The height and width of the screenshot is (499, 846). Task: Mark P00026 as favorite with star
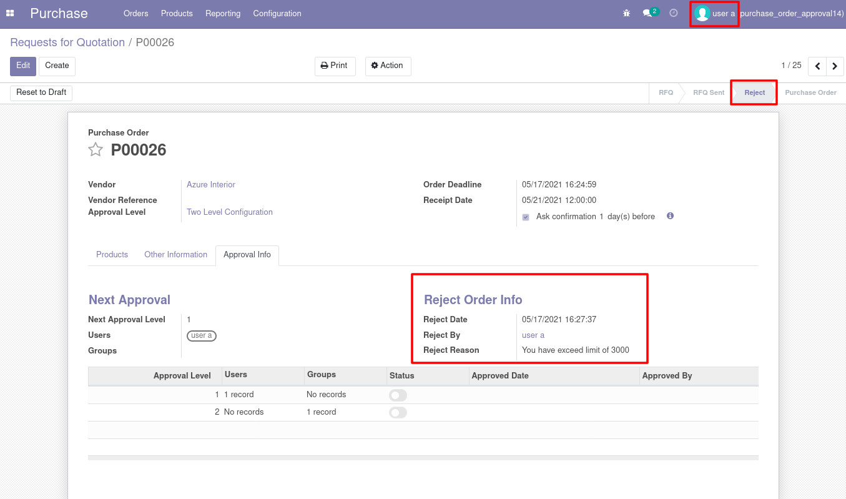(x=96, y=150)
